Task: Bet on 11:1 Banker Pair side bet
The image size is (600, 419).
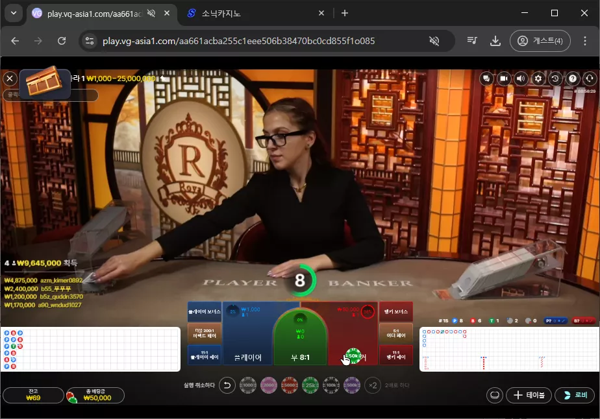Action: point(396,355)
